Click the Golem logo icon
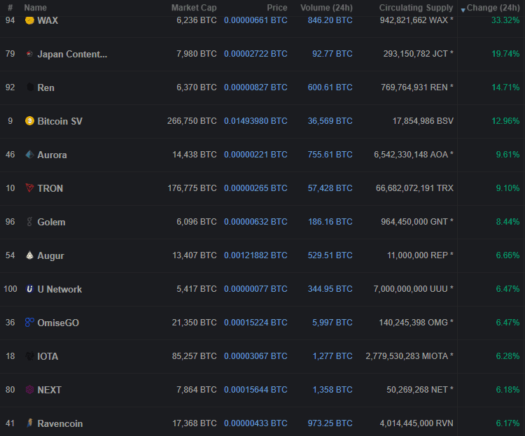Viewport: 525px width, 436px height. coord(29,221)
